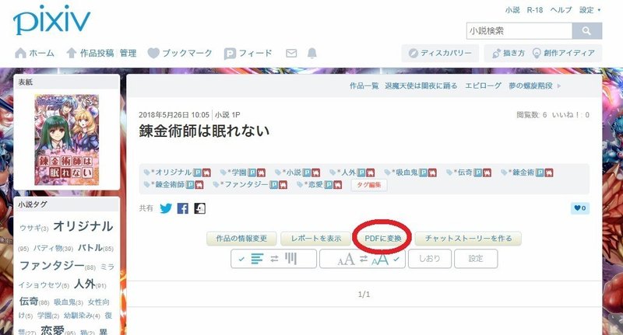Screen dimensions: 623x335
Task: Open notifications via the bell icon
Action: pyautogui.click(x=312, y=53)
